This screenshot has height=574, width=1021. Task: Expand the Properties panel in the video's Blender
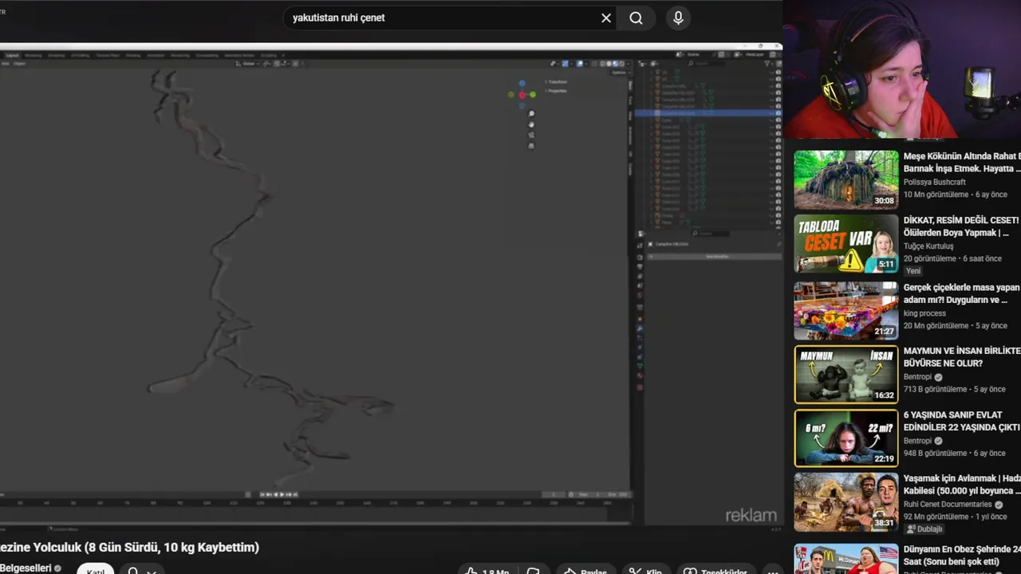pyautogui.click(x=556, y=90)
